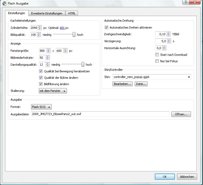Switch to Erweiterte Einstellungen tab
The height and width of the screenshot is (185, 203).
click(47, 13)
